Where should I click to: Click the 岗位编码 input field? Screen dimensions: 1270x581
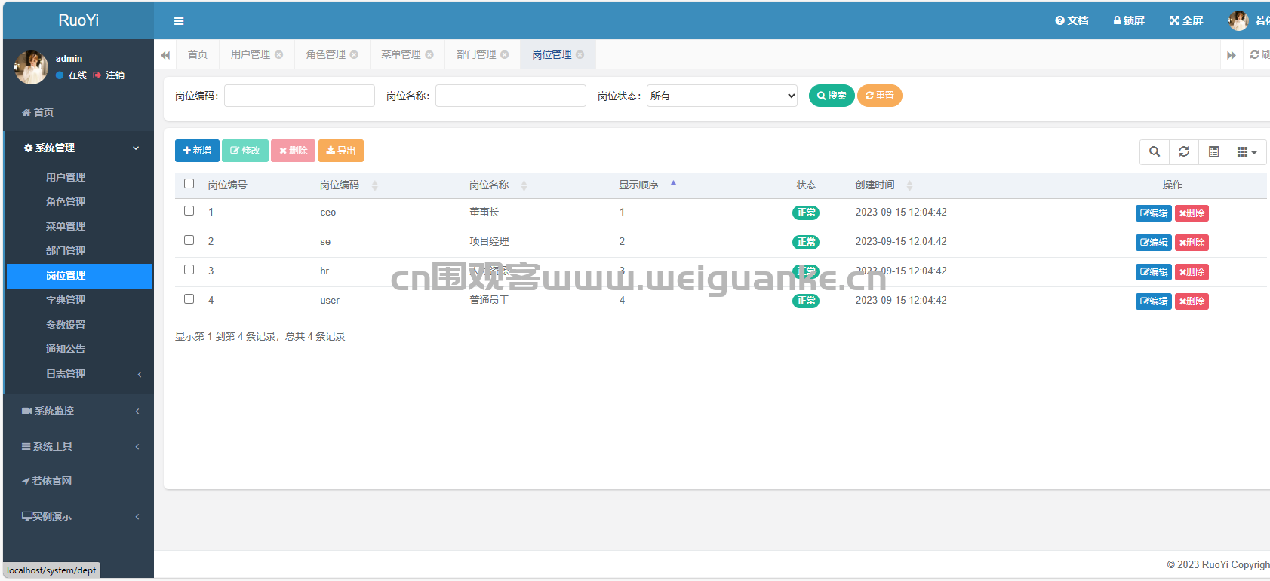(x=299, y=96)
